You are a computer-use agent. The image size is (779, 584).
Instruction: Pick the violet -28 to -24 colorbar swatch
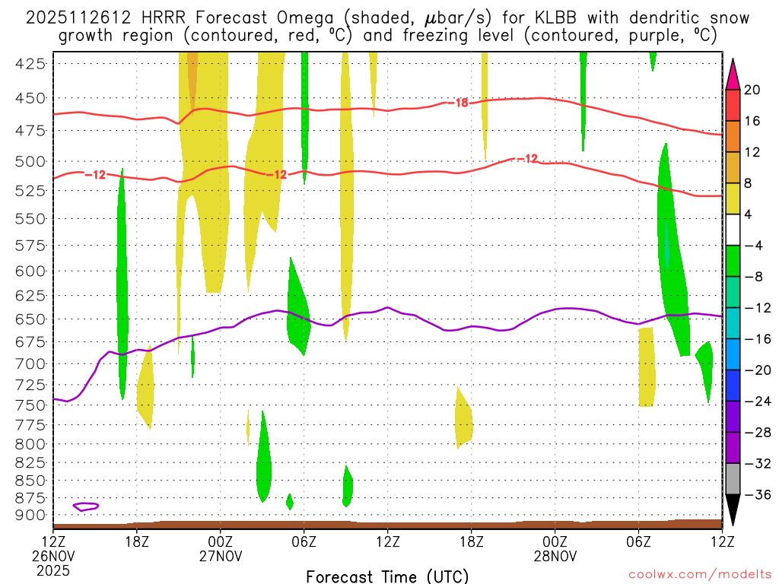(x=733, y=417)
